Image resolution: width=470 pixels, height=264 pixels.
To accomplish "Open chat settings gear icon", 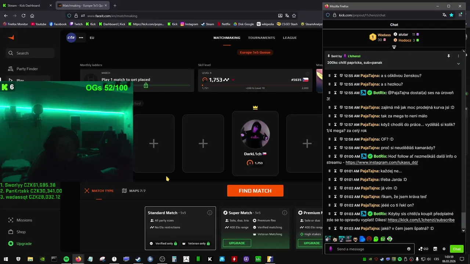I will 444,249.
